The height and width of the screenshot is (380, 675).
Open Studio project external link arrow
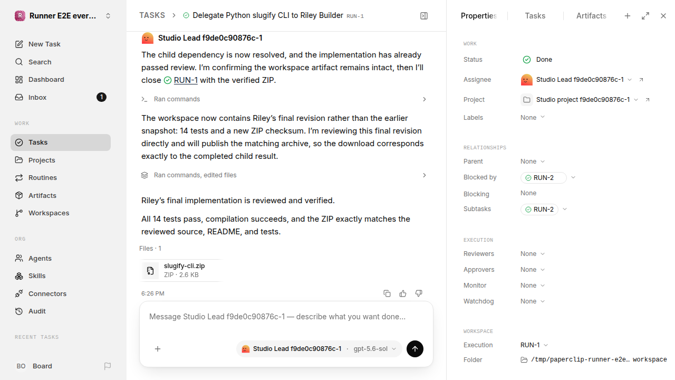648,100
